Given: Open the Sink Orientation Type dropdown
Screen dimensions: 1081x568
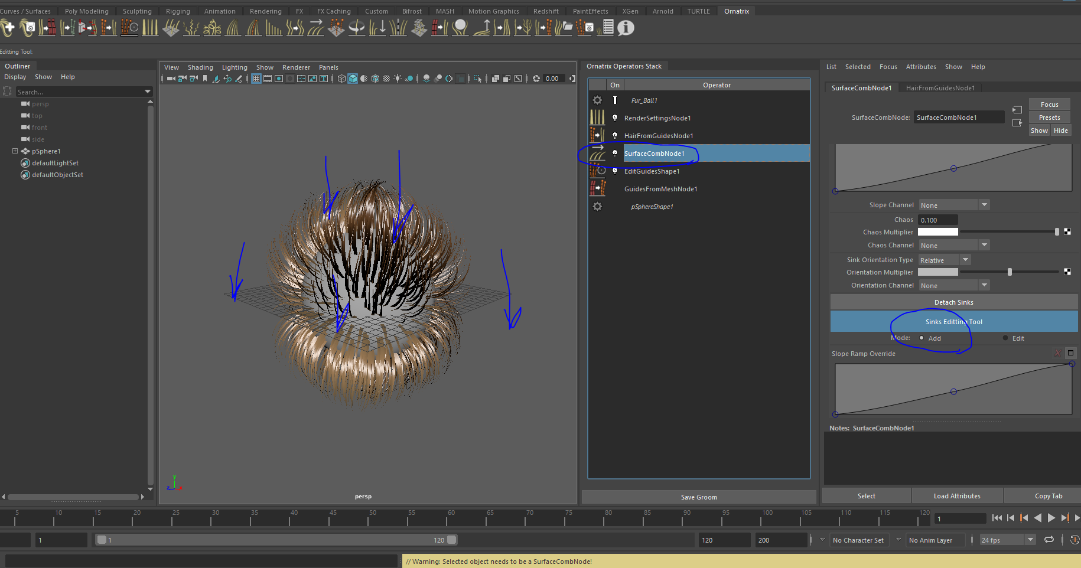Looking at the screenshot, I should [x=945, y=260].
